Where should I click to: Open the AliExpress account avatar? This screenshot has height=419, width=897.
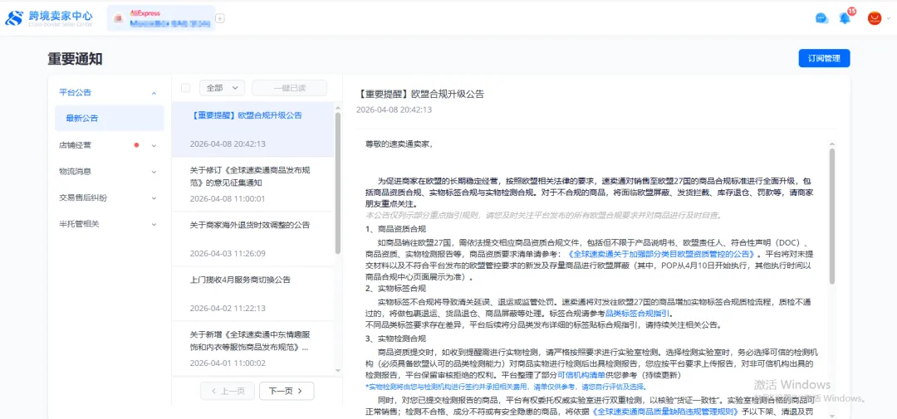pos(874,17)
